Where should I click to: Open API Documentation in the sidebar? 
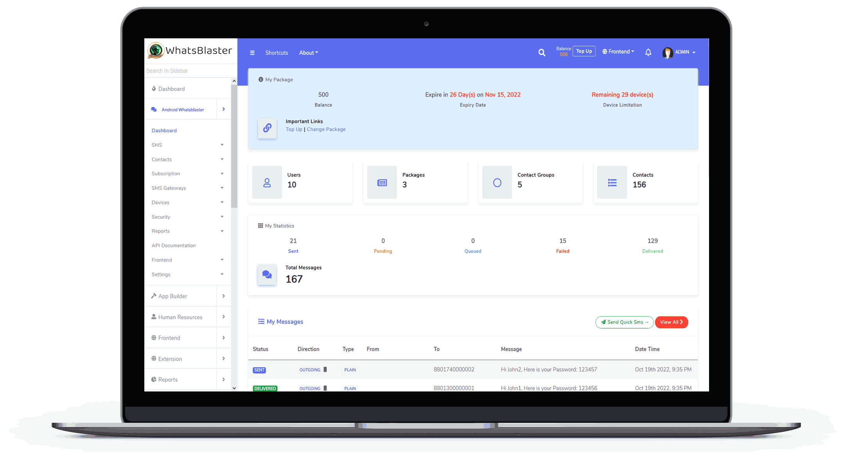174,246
